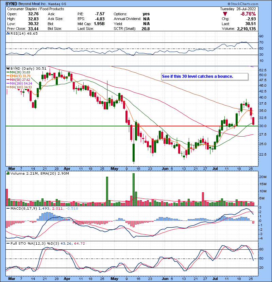The width and height of the screenshot is (272, 282).
Task: Click the date Tuesday 26-Jul-2022
Action: pyautogui.click(x=238, y=9)
